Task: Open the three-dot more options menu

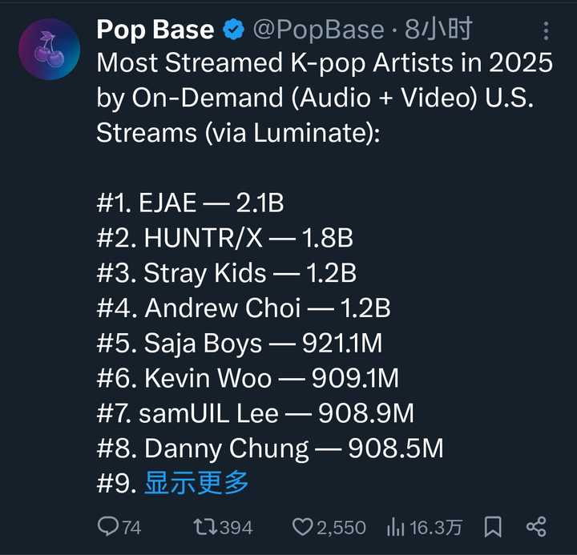Action: pos(547,31)
